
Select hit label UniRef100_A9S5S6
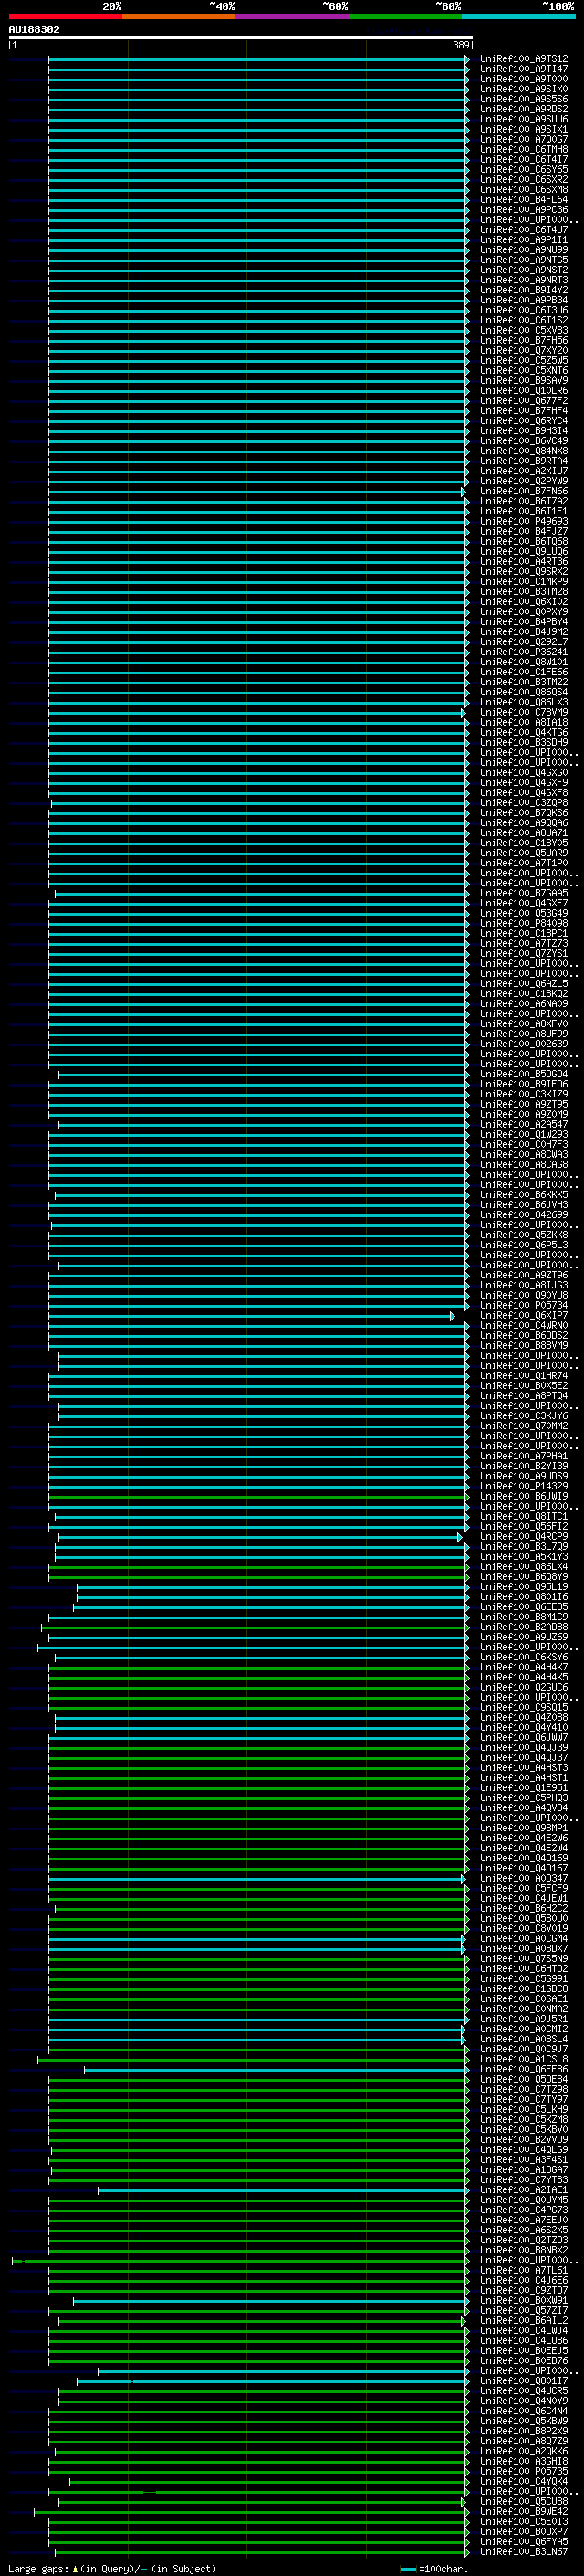pyautogui.click(x=524, y=99)
